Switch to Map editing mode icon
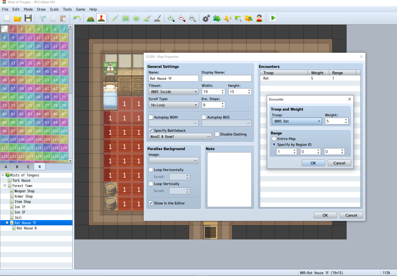Viewport: 397px width, 276px height. [x=91, y=18]
